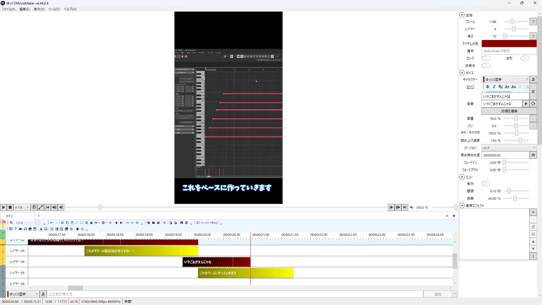Click the save floppy icon in toolbar
Image resolution: width=542 pixels, height=305 pixels.
(158, 223)
